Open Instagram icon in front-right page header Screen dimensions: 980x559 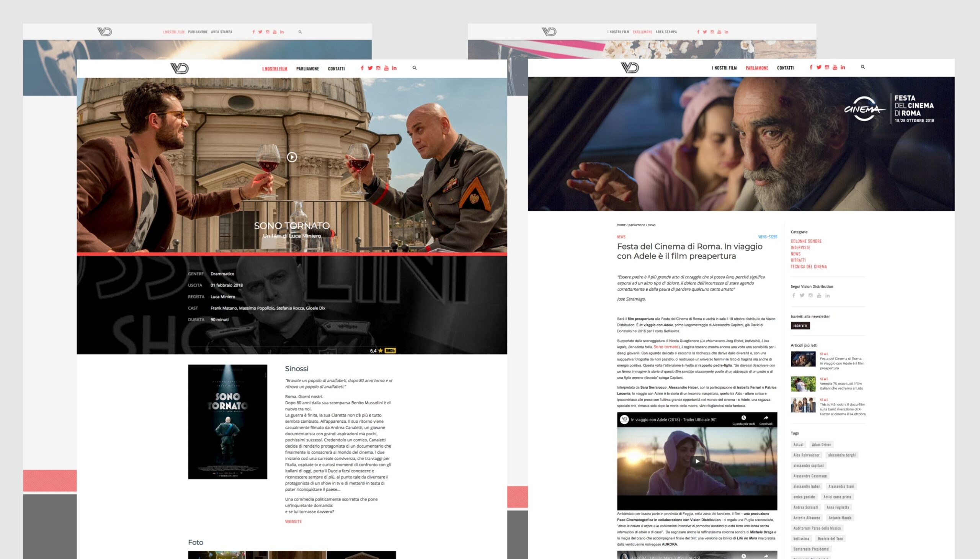point(827,67)
